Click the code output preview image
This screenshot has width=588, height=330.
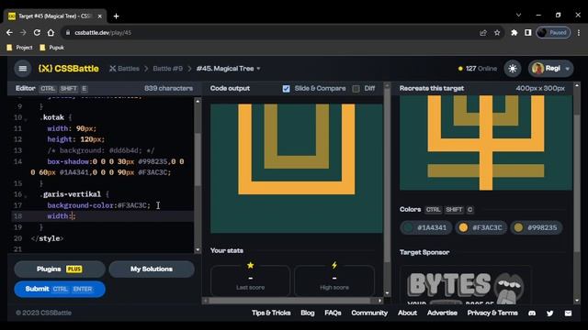(x=296, y=168)
